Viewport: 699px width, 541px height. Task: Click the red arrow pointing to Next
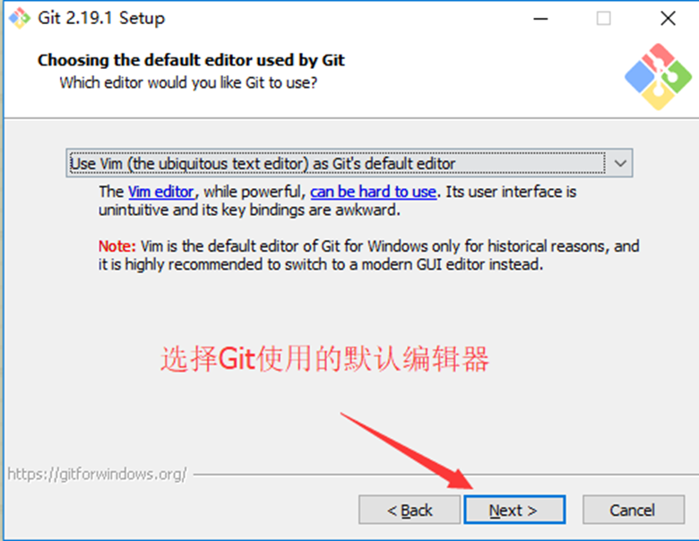click(x=407, y=451)
